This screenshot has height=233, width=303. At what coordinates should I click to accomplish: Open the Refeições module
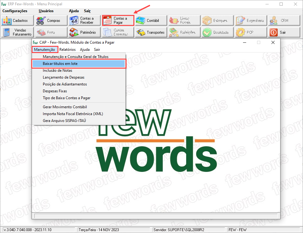pyautogui.click(x=185, y=32)
